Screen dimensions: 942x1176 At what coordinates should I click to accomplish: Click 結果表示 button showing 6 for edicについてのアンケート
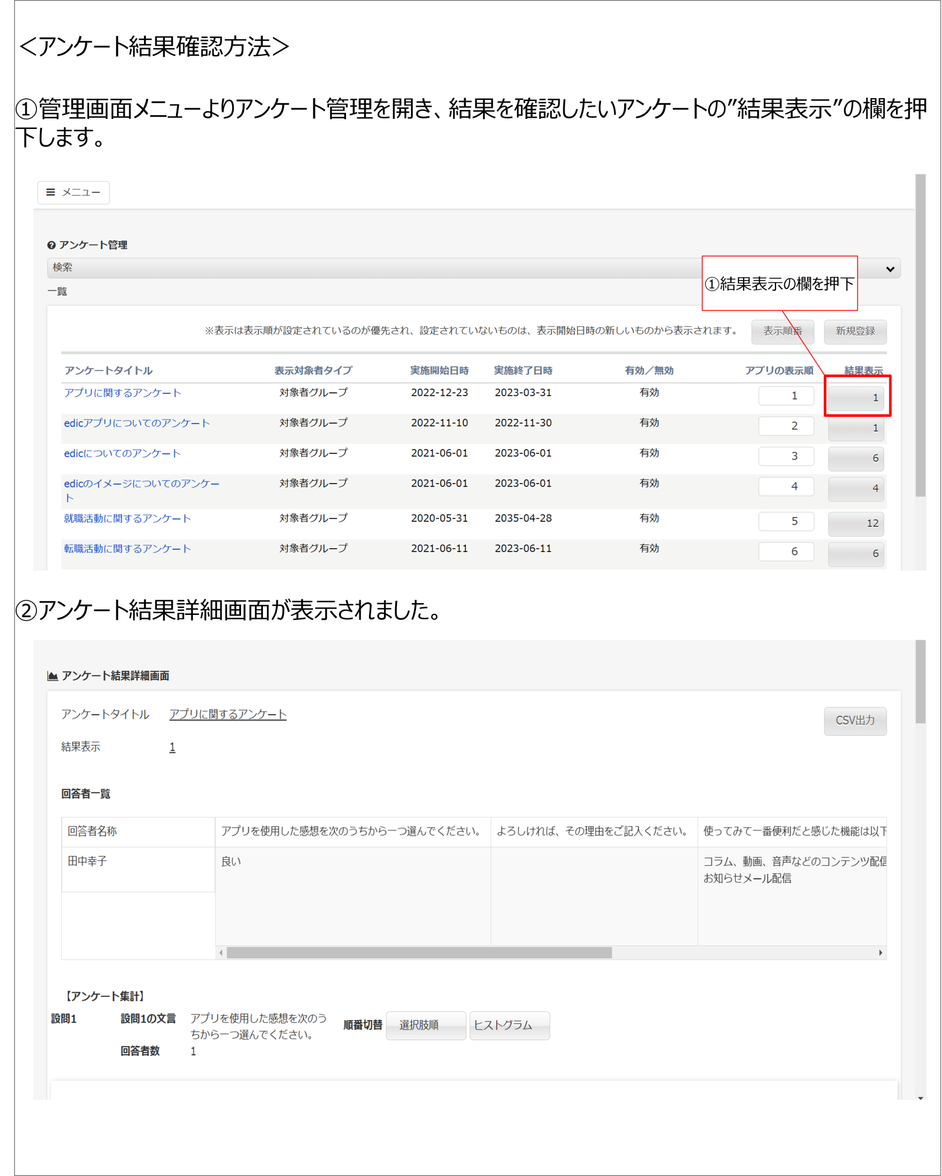pyautogui.click(x=856, y=458)
